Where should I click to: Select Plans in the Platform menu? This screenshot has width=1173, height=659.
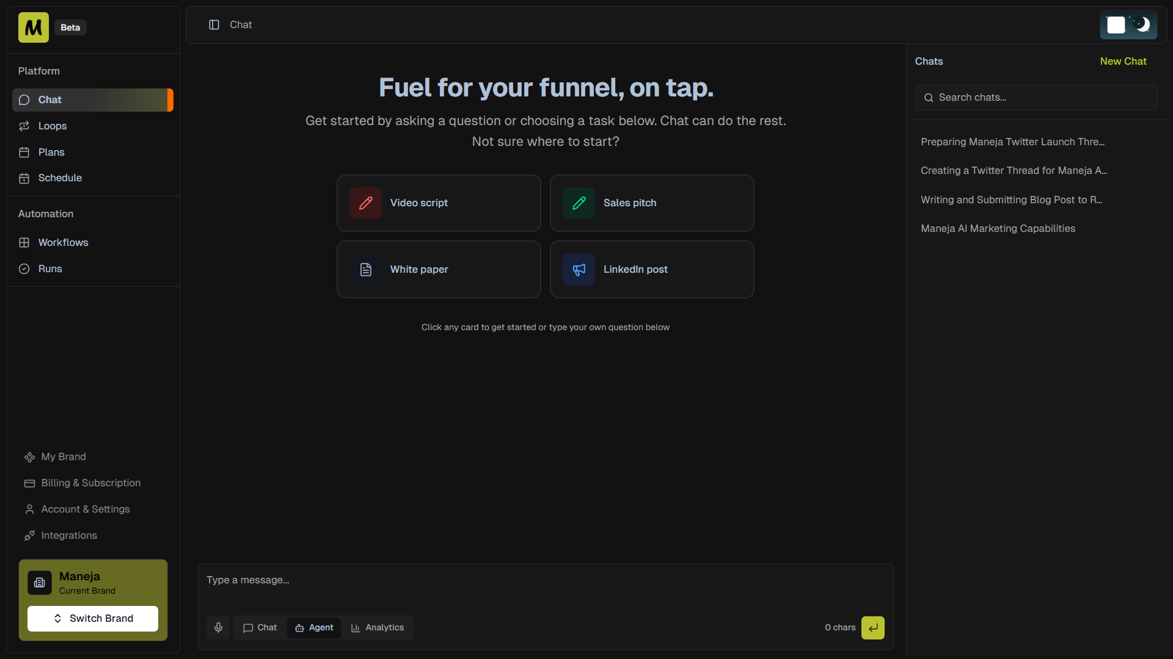pyautogui.click(x=51, y=152)
